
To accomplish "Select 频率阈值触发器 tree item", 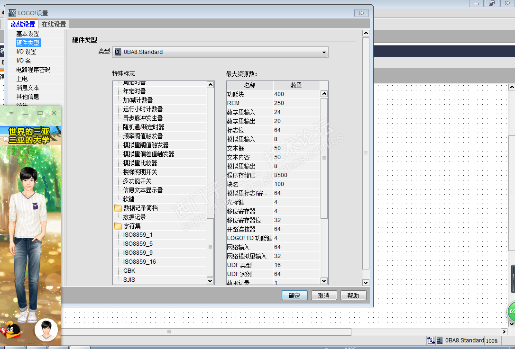I will coord(143,136).
